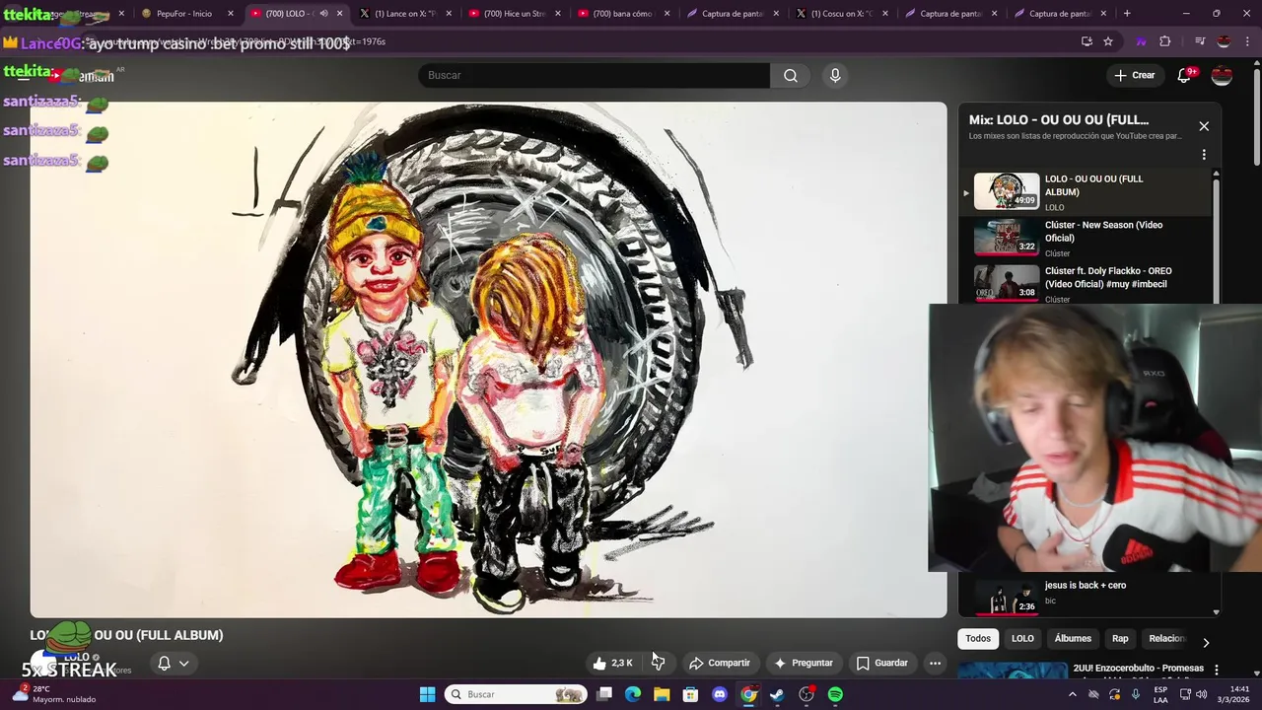Open options for 2UU! Enzocerobulto video
1262x710 pixels.
(1216, 670)
